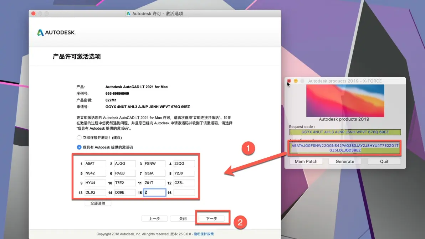Click the previous step (上一步) button
This screenshot has width=425, height=239.
(154, 218)
